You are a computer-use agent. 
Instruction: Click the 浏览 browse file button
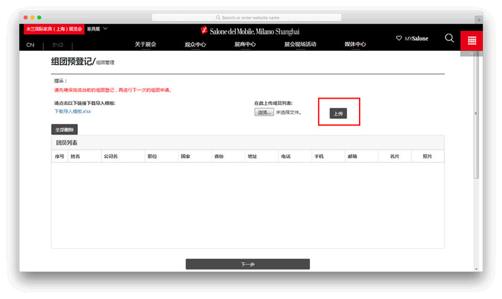(264, 112)
